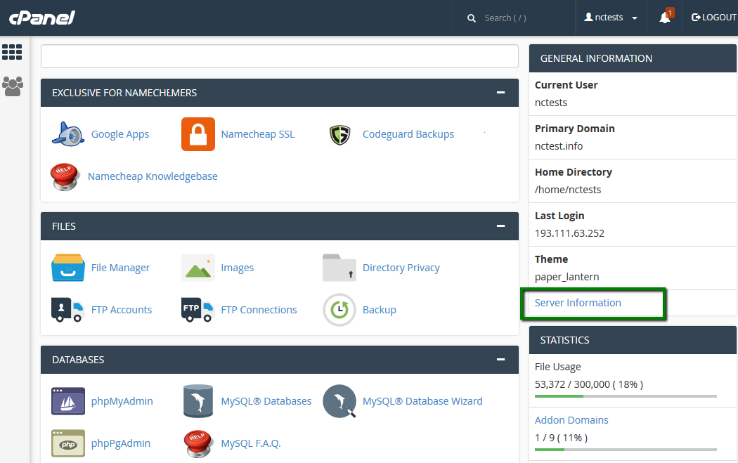Open the Namecheap Knowledgebase link
The width and height of the screenshot is (738, 463).
[153, 176]
